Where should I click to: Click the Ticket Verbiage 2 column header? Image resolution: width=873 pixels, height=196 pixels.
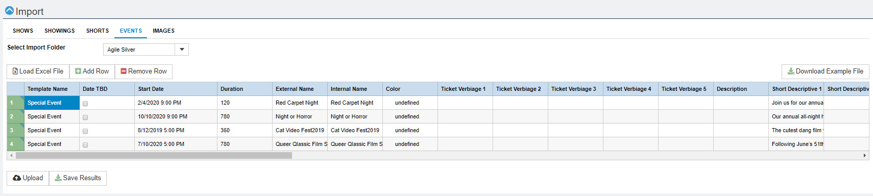[x=520, y=89]
